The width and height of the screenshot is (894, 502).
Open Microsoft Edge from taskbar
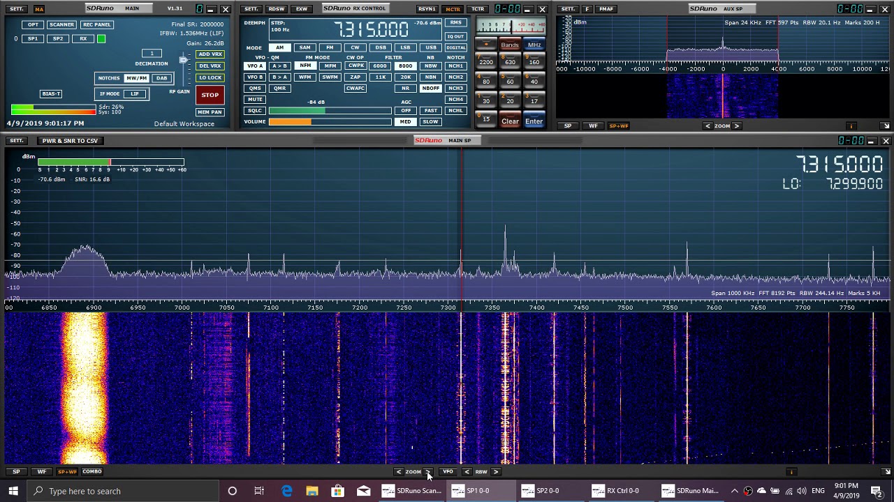286,491
